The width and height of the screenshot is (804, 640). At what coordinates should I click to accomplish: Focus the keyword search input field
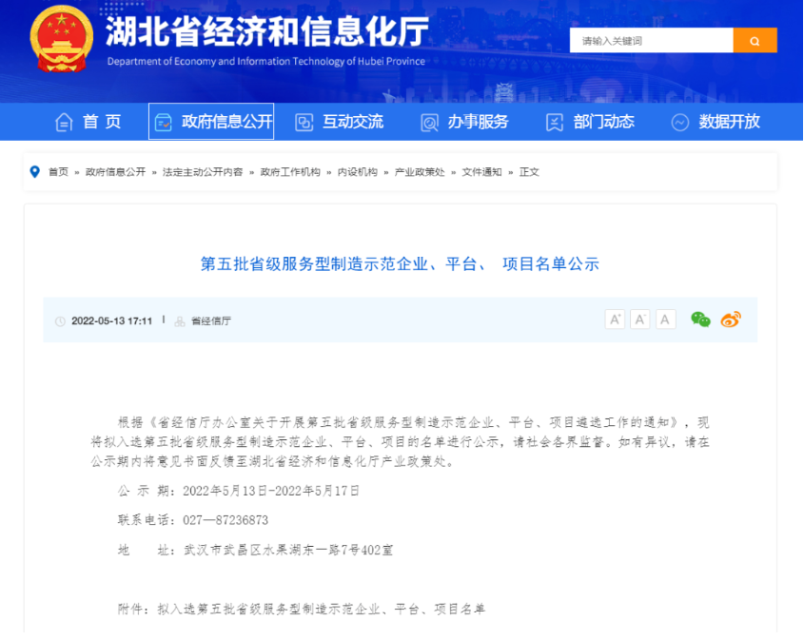(x=651, y=41)
